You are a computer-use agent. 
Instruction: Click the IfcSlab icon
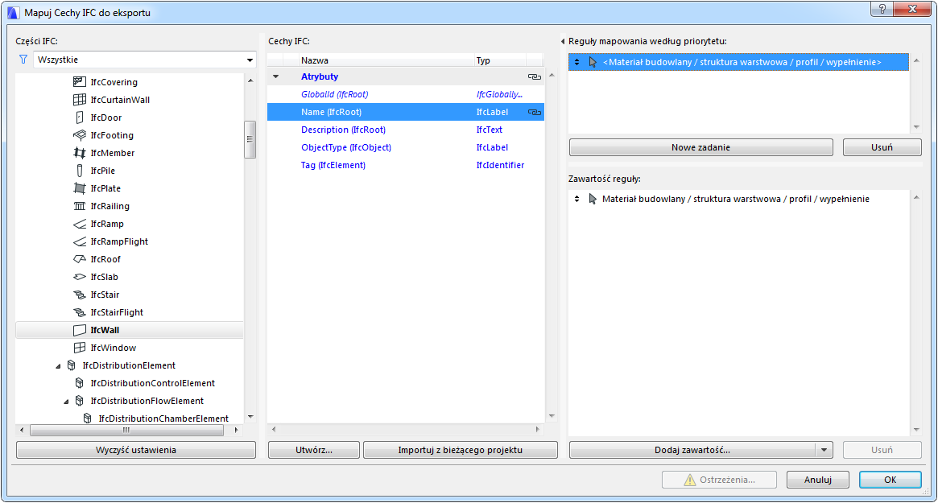79,277
